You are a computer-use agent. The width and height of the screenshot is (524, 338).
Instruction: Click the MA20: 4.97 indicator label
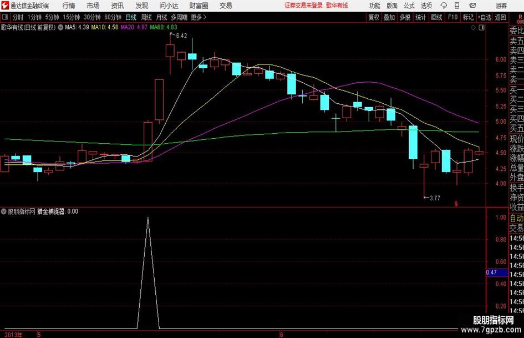[134, 27]
